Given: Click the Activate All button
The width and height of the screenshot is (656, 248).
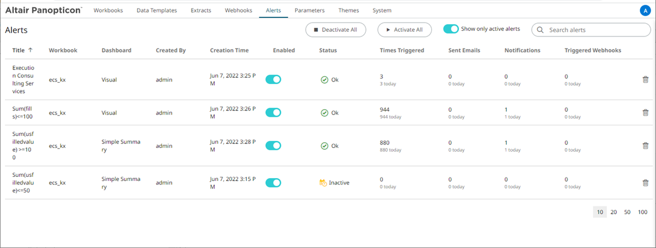Looking at the screenshot, I should 404,30.
